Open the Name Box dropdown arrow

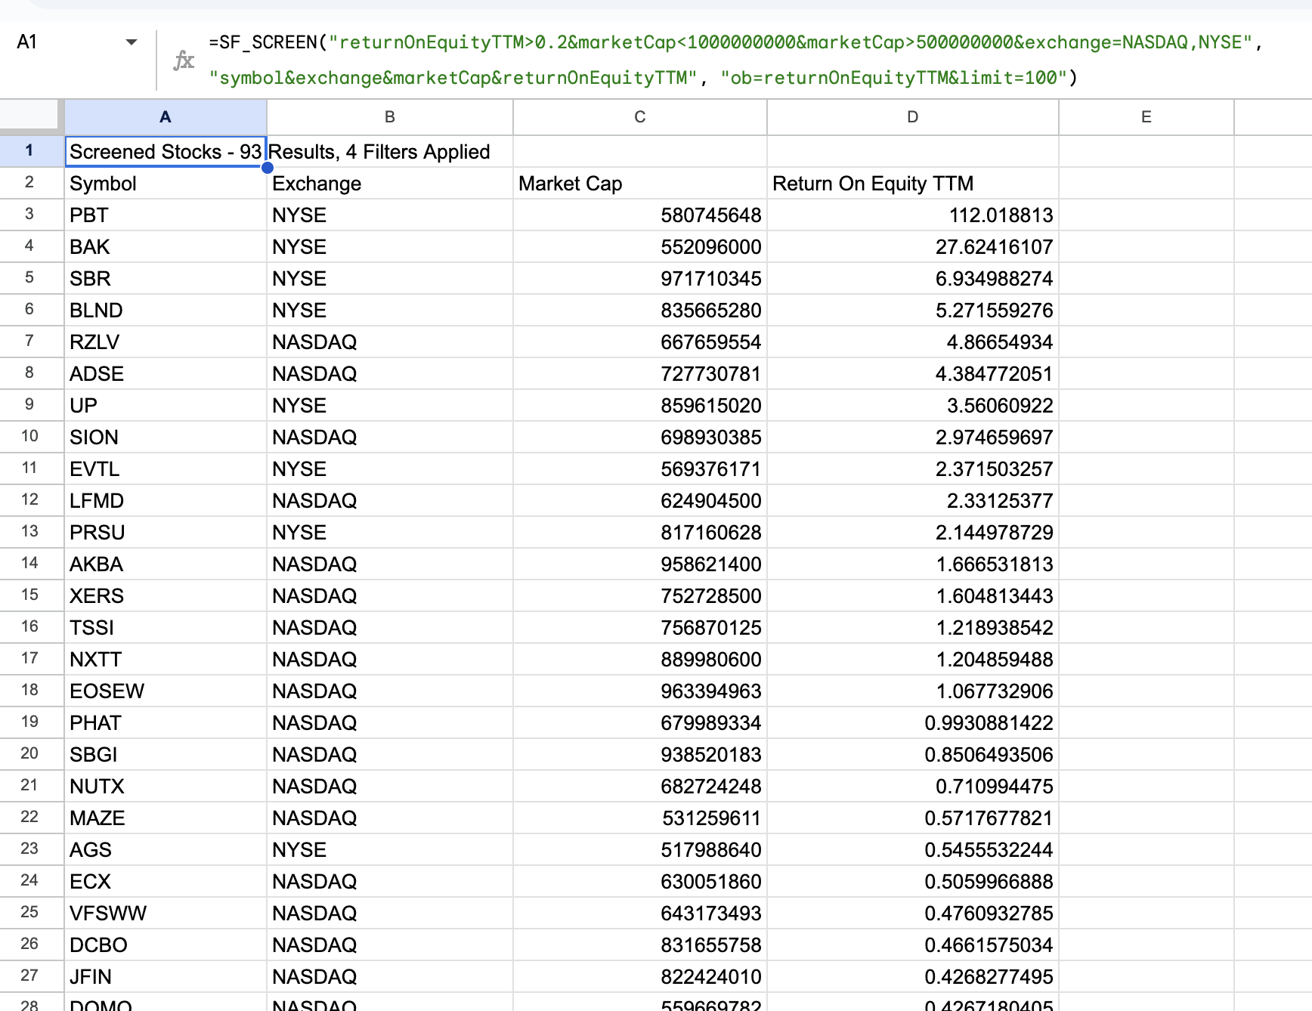(x=132, y=42)
